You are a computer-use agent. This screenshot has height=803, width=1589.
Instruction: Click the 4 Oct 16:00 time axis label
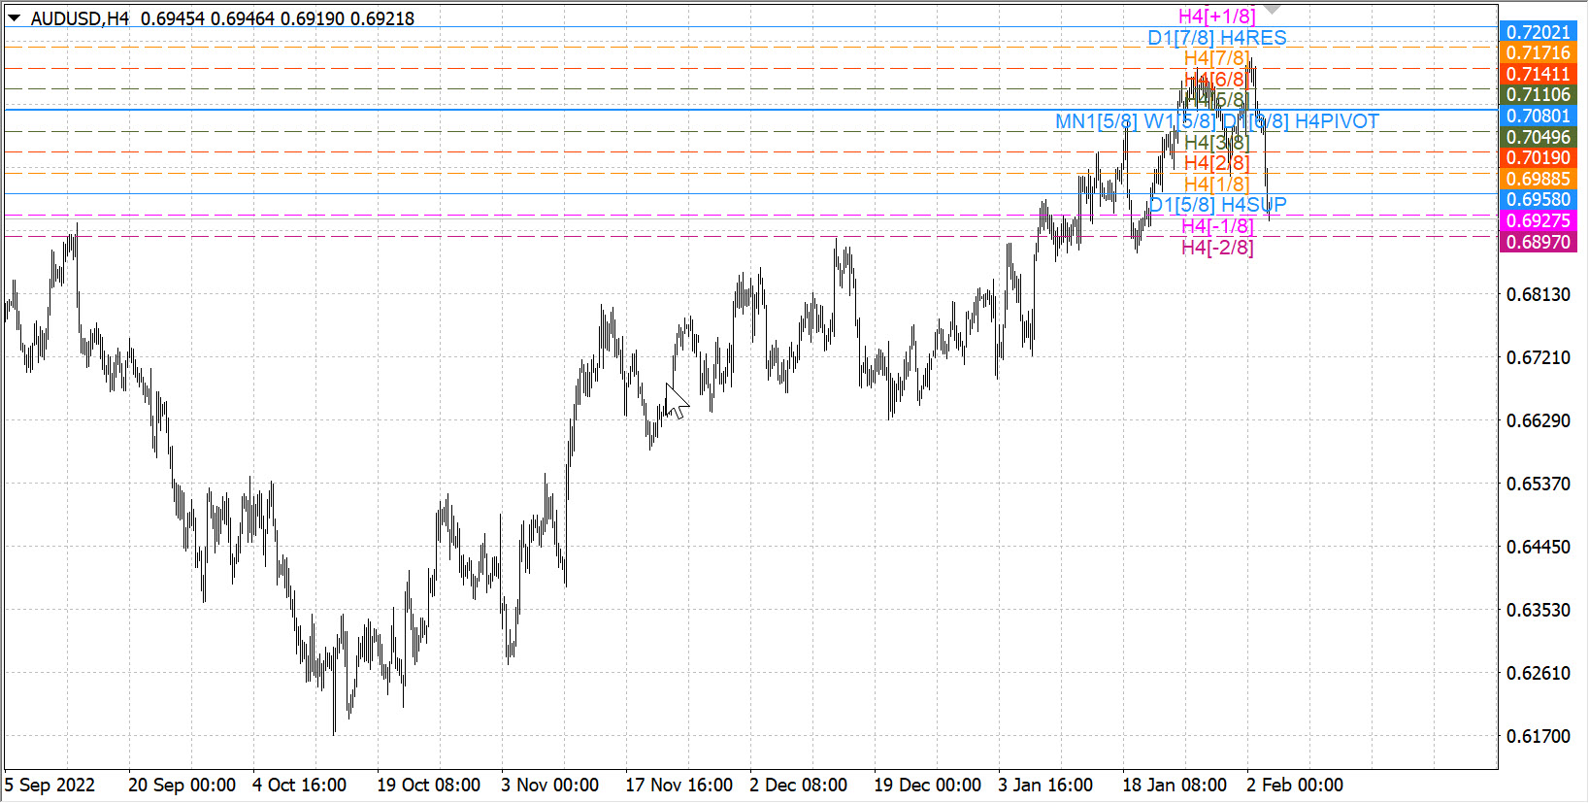coord(299,786)
